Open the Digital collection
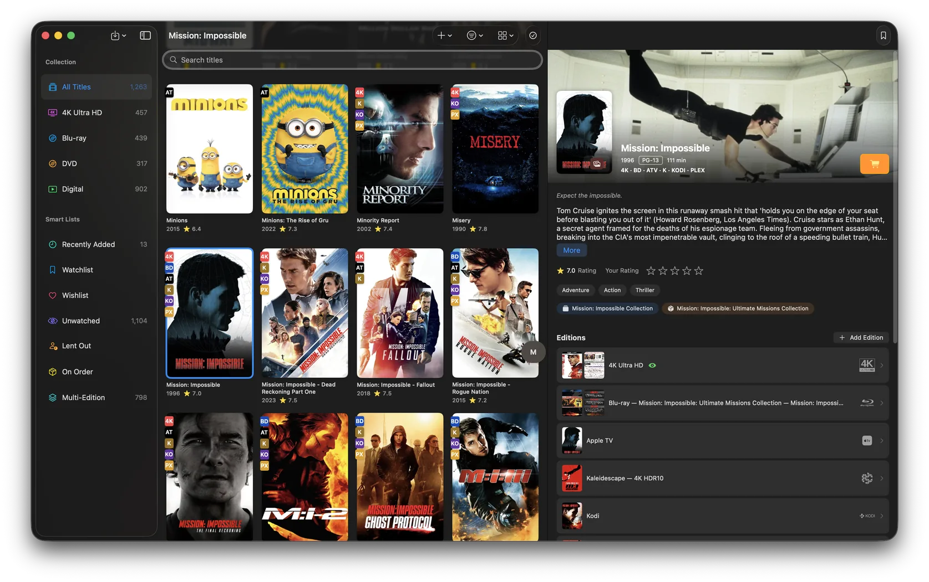The image size is (929, 582). [97, 189]
